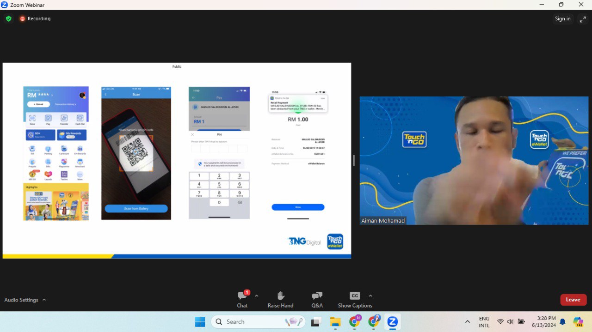Click the taskbar Search box
This screenshot has height=332, width=592.
coord(258,322)
